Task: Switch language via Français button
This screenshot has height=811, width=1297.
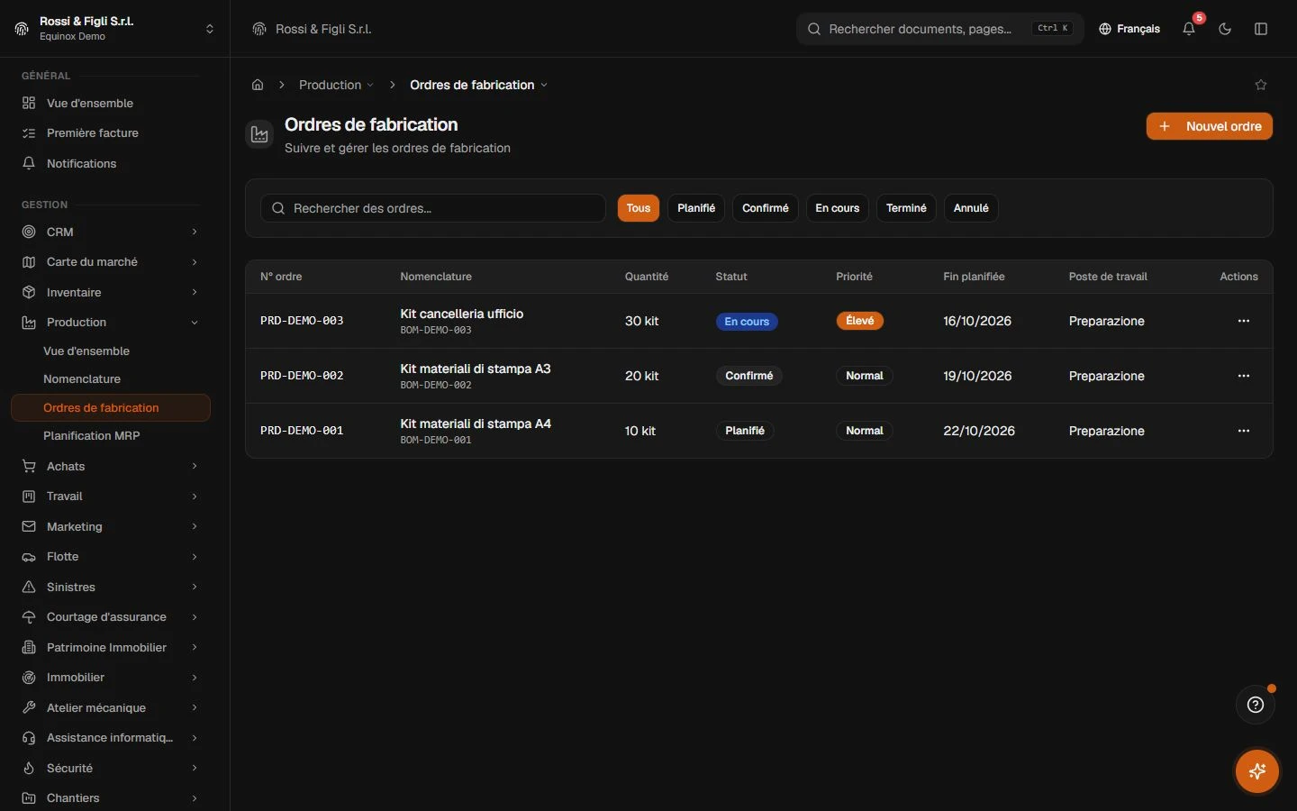Action: point(1129,29)
